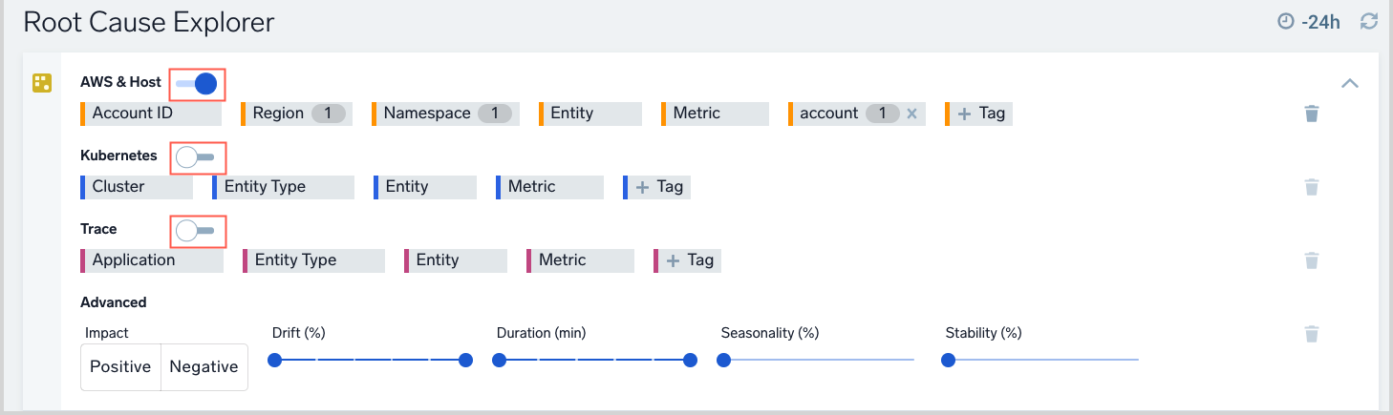This screenshot has height=415, width=1393.
Task: Click the Seasonality slider handle
Action: point(723,360)
